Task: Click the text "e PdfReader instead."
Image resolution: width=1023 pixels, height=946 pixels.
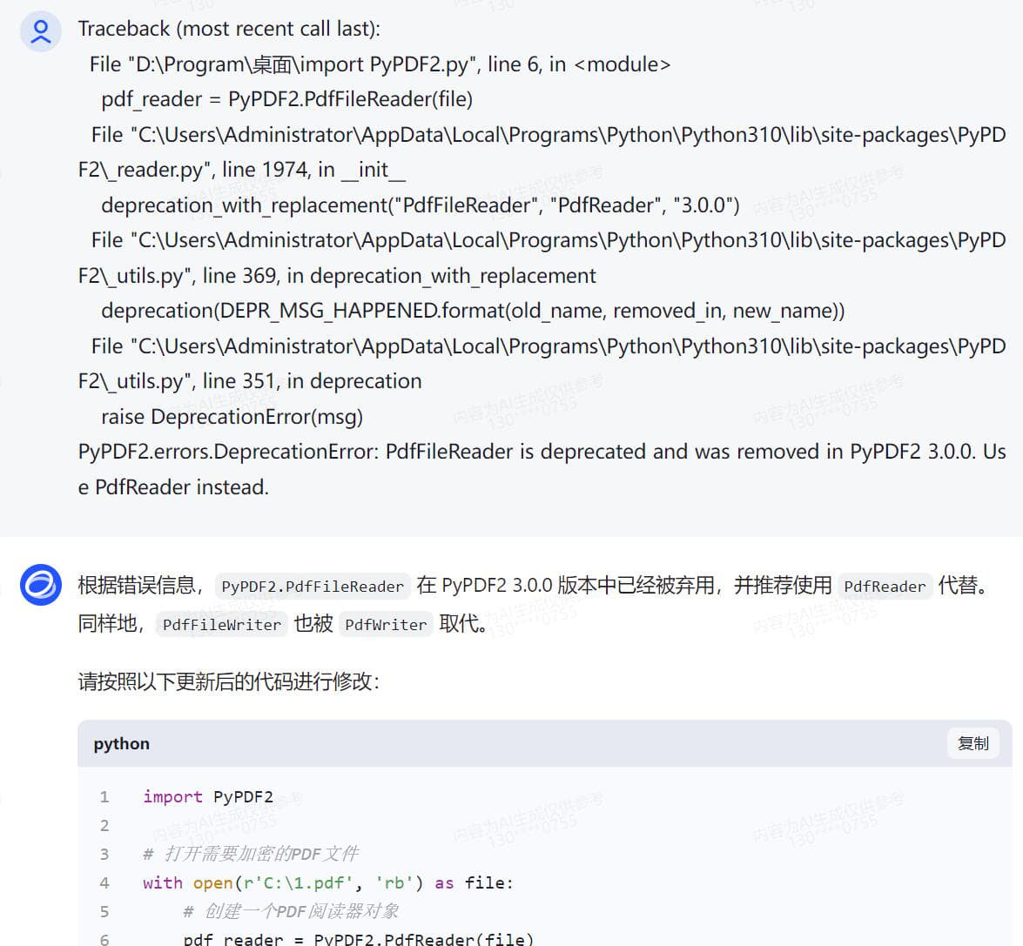Action: [173, 486]
